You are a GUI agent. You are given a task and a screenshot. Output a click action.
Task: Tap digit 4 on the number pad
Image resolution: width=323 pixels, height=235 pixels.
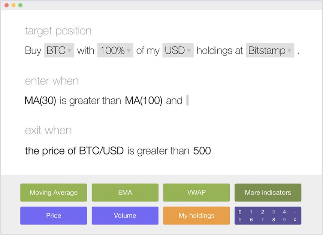tap(284, 212)
